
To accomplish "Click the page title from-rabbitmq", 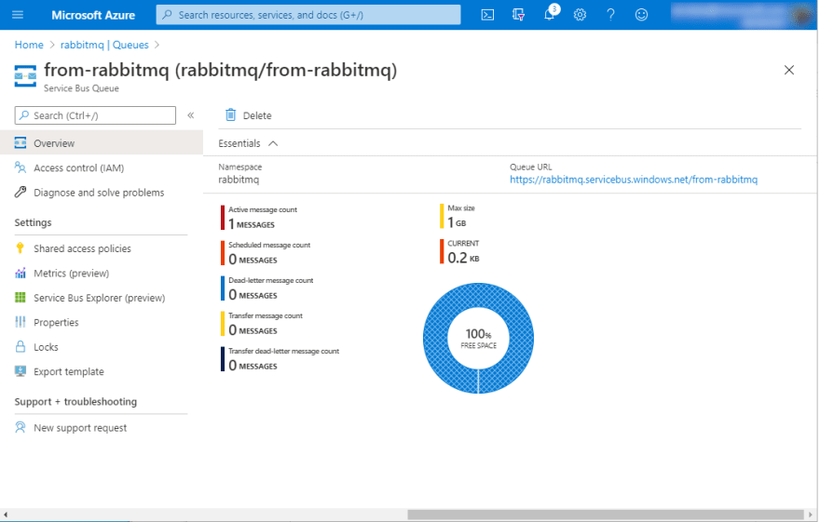I will coord(220,70).
